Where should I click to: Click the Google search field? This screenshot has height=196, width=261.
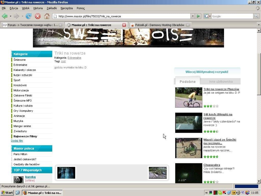(232, 16)
